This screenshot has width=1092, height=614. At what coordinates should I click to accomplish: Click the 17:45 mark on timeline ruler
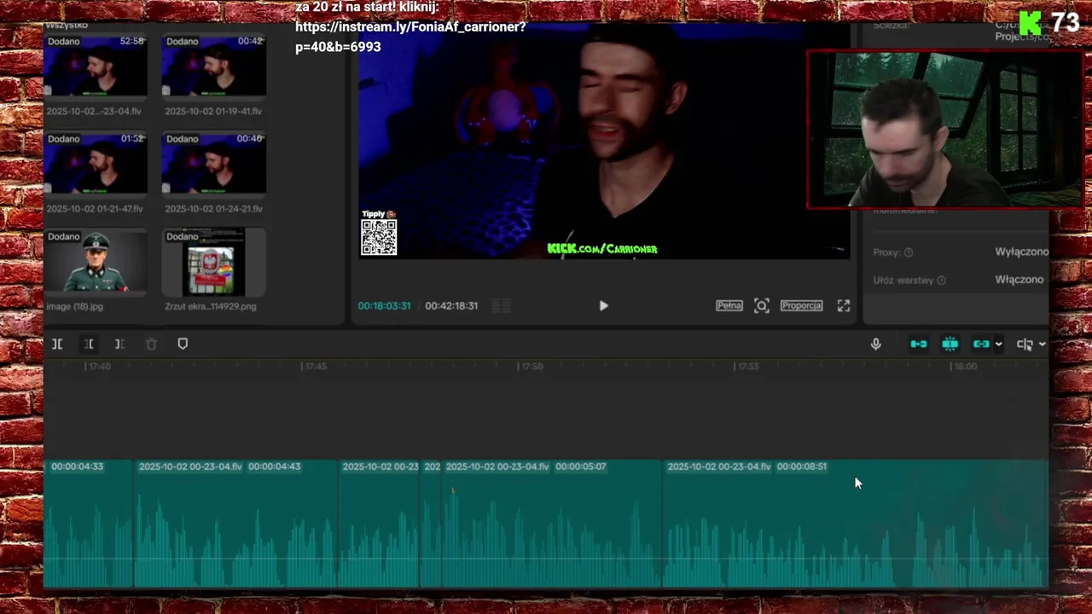[x=315, y=366]
